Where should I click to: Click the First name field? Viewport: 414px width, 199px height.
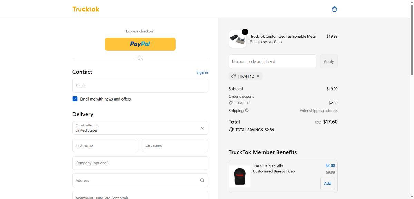click(105, 145)
